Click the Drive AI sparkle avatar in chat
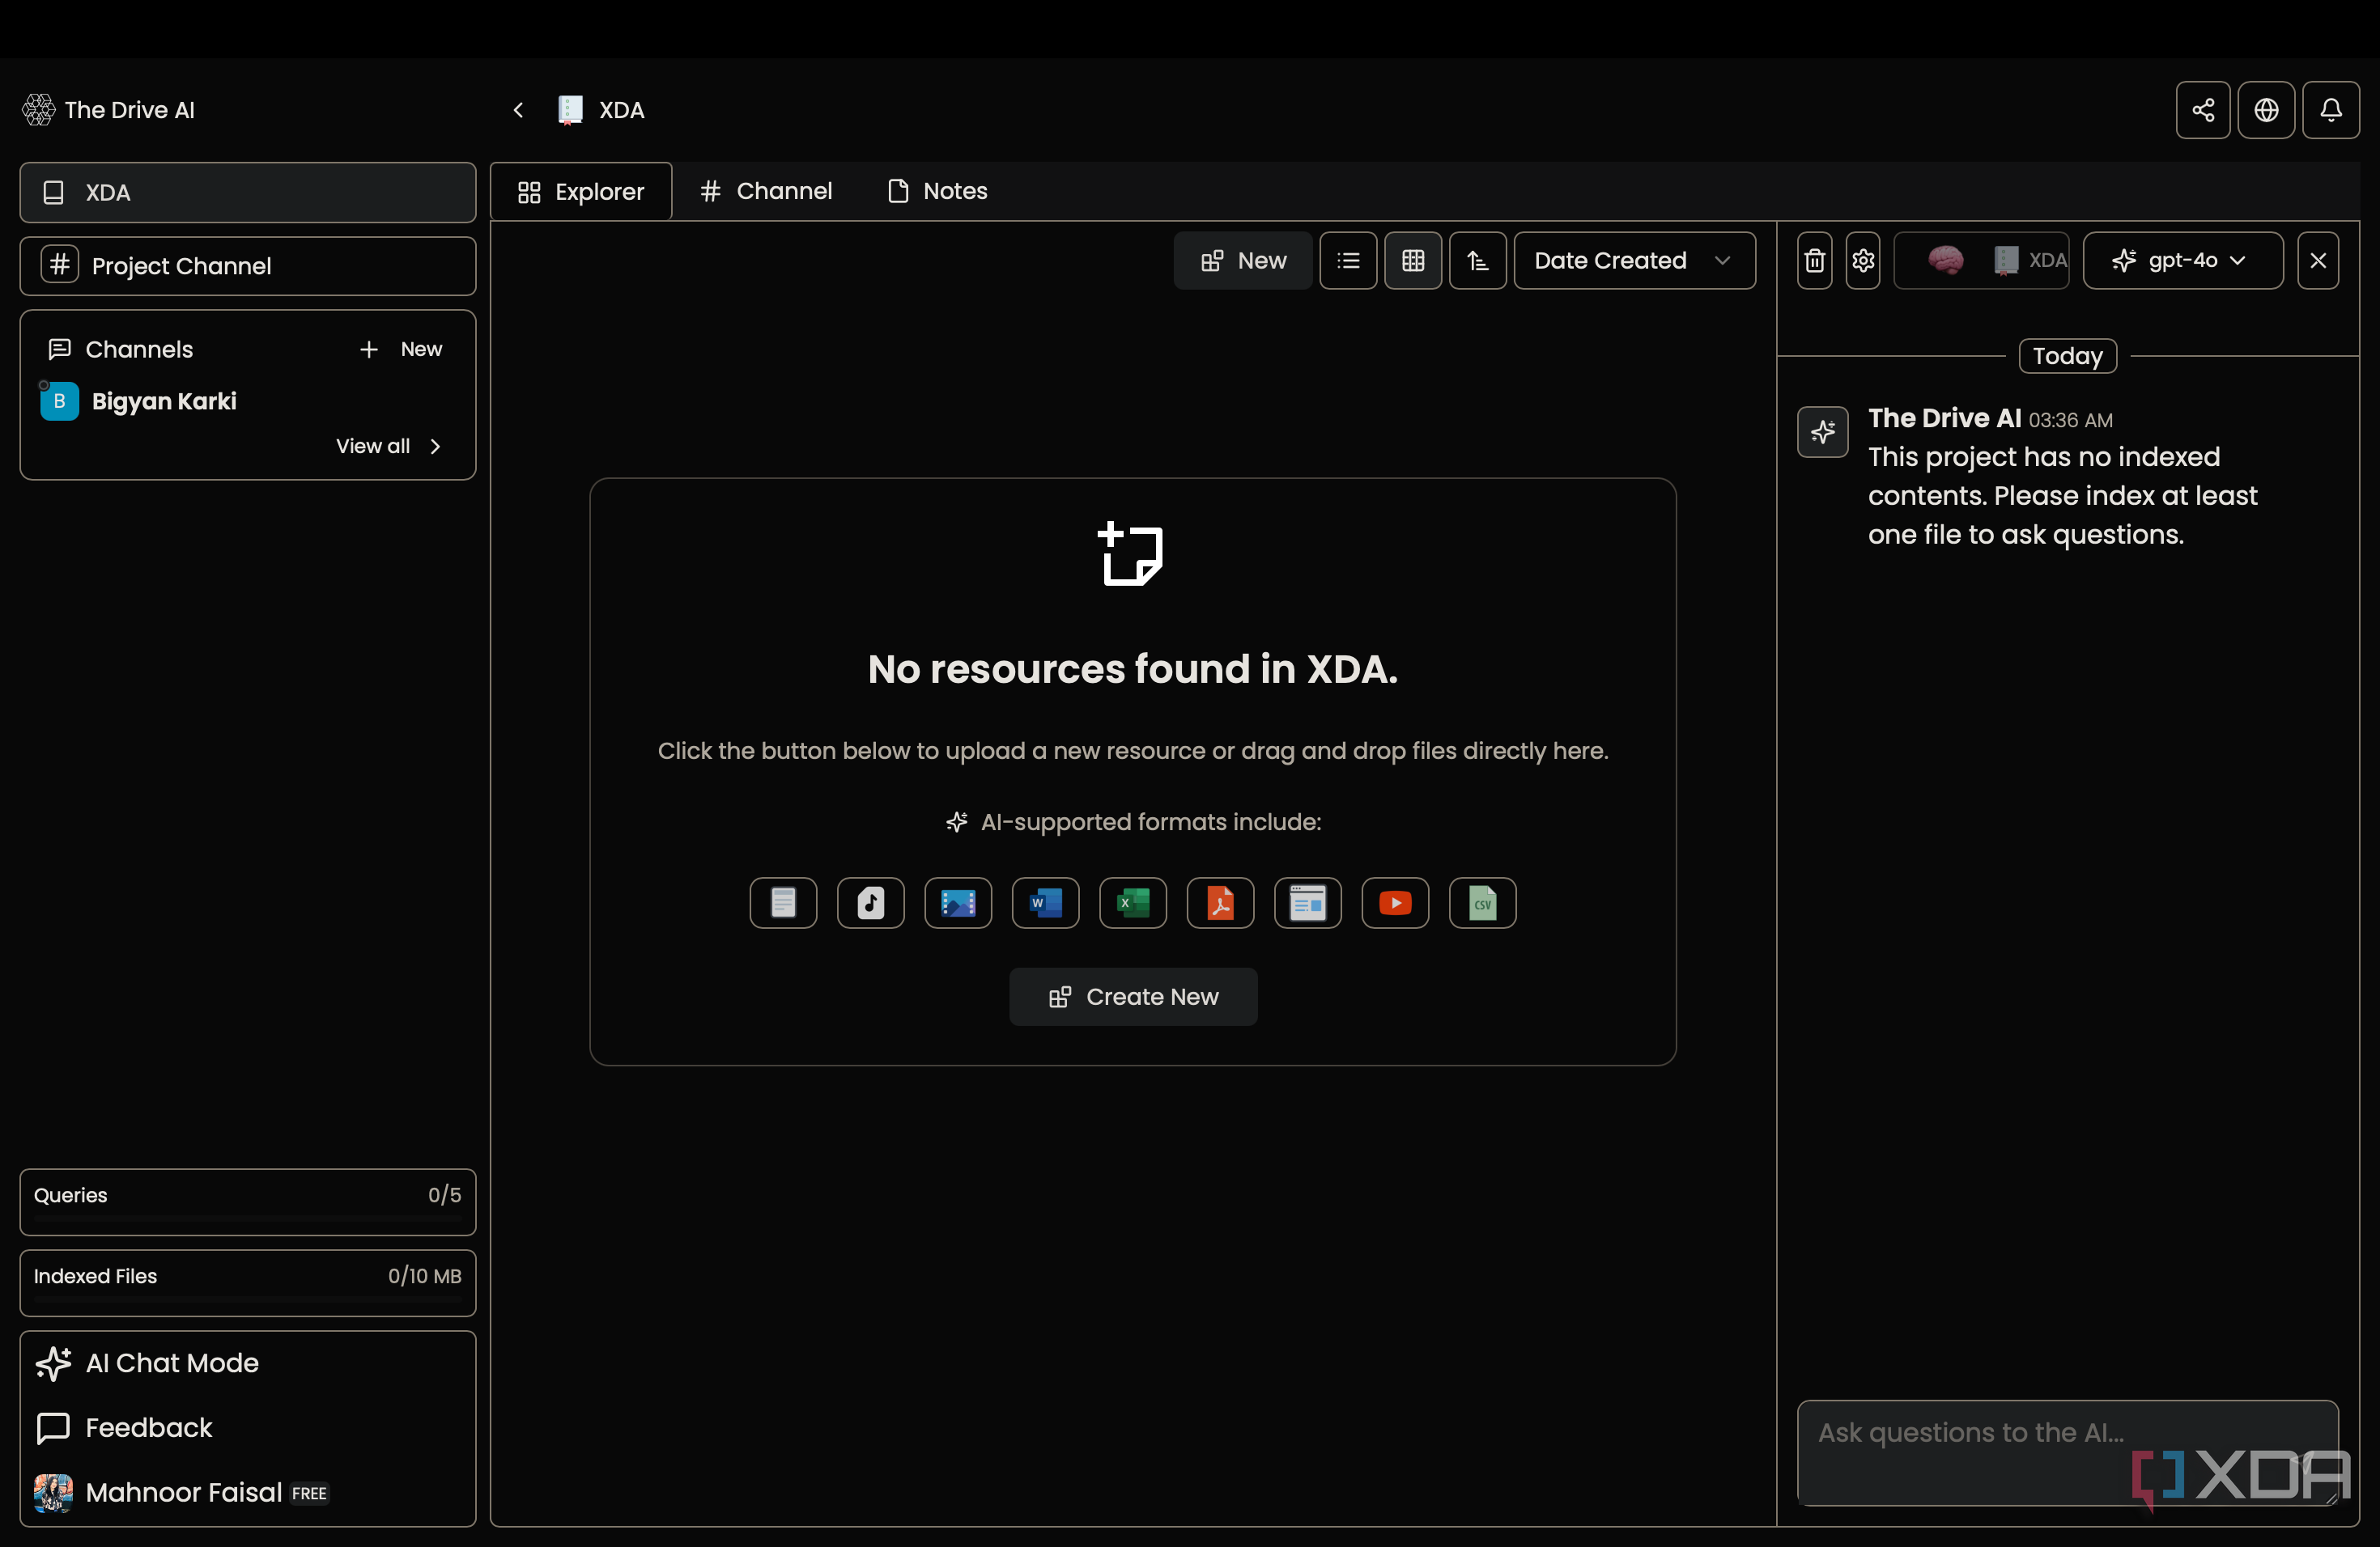The height and width of the screenshot is (1547, 2380). pyautogui.click(x=1822, y=432)
